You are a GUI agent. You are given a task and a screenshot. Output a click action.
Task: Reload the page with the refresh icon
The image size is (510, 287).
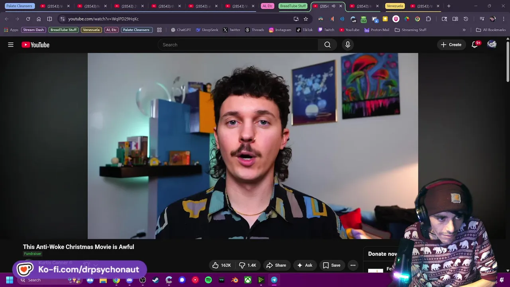tap(28, 19)
